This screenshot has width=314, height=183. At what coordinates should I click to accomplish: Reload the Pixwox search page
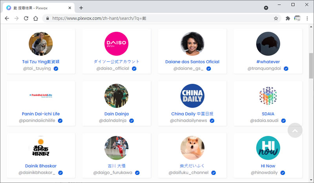[x=26, y=18]
